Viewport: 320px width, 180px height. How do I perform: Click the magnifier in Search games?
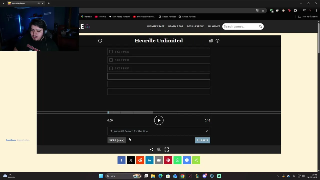(260, 26)
